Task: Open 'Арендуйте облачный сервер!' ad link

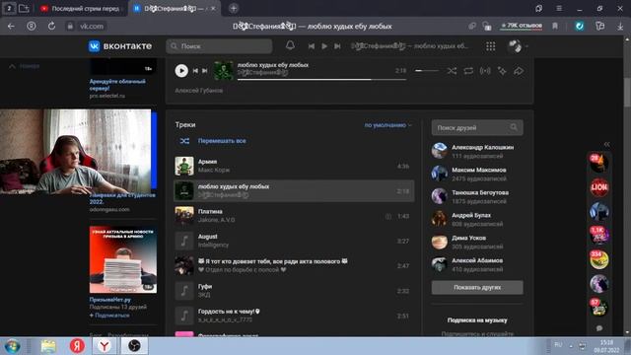Action: tap(117, 85)
